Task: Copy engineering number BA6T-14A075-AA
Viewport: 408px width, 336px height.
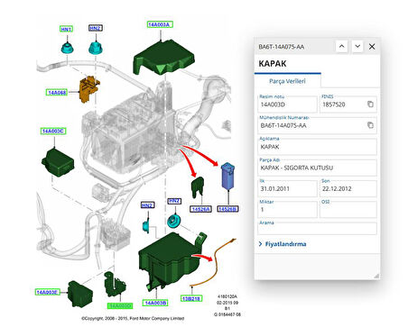Action: click(370, 125)
